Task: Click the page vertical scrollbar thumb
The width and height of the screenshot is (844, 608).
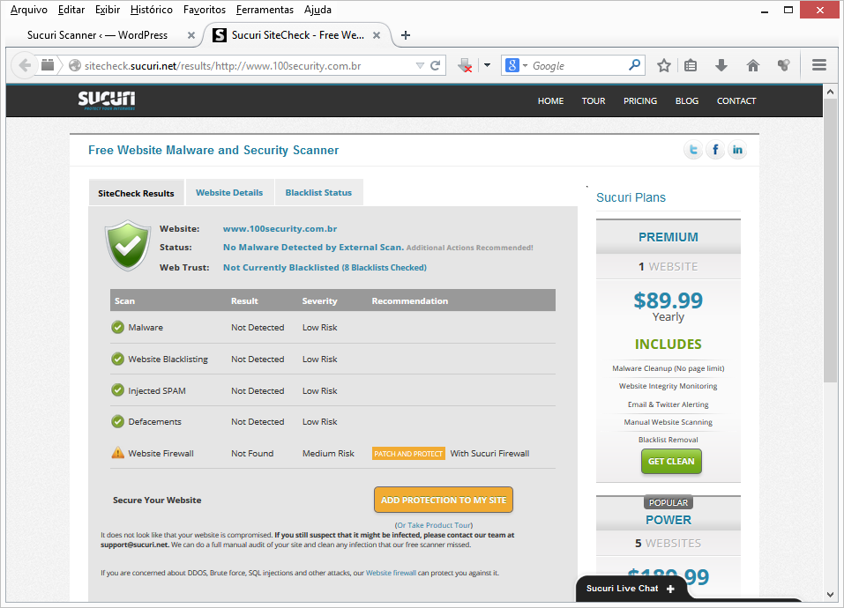Action: [x=830, y=241]
